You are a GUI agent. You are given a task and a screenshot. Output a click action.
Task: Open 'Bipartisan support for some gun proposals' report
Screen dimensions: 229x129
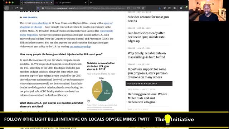coord(147,73)
